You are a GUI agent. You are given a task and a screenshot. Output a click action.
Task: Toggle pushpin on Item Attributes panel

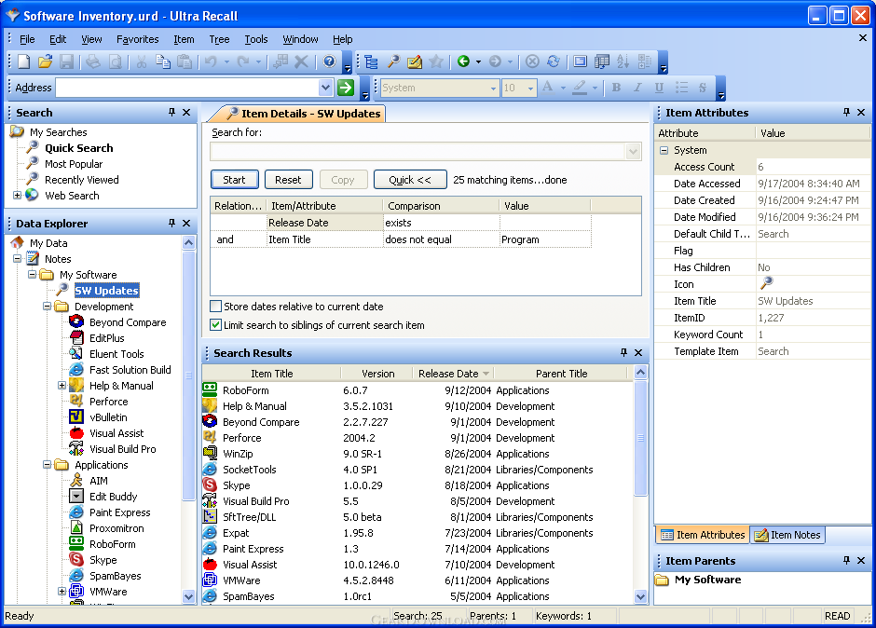click(x=846, y=113)
